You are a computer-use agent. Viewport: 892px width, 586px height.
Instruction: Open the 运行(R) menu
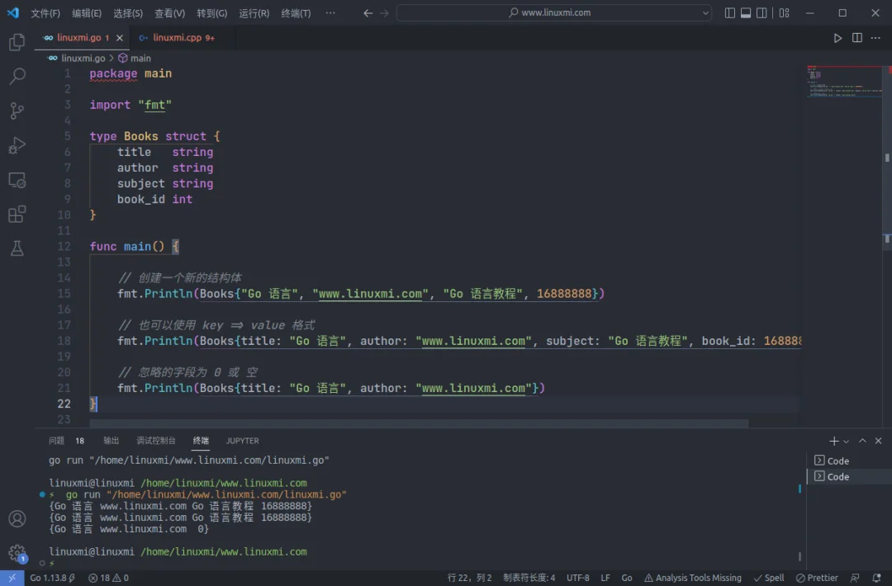[x=254, y=13]
